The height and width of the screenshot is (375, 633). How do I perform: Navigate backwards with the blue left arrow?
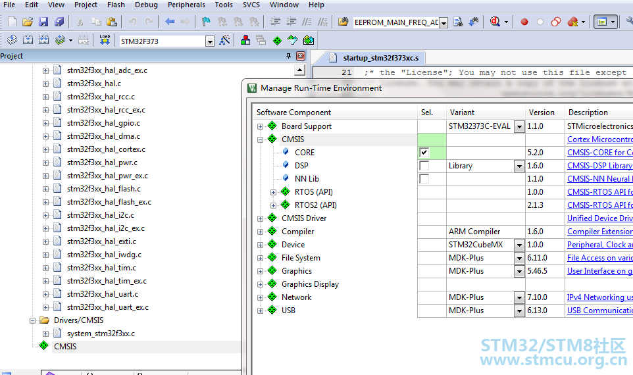(170, 22)
